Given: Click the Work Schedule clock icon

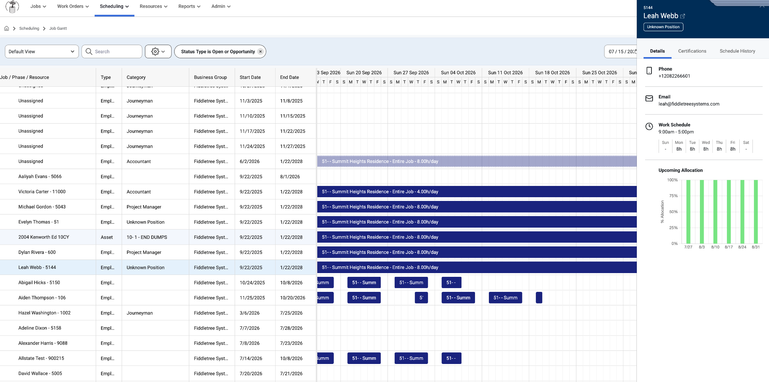Looking at the screenshot, I should point(649,126).
